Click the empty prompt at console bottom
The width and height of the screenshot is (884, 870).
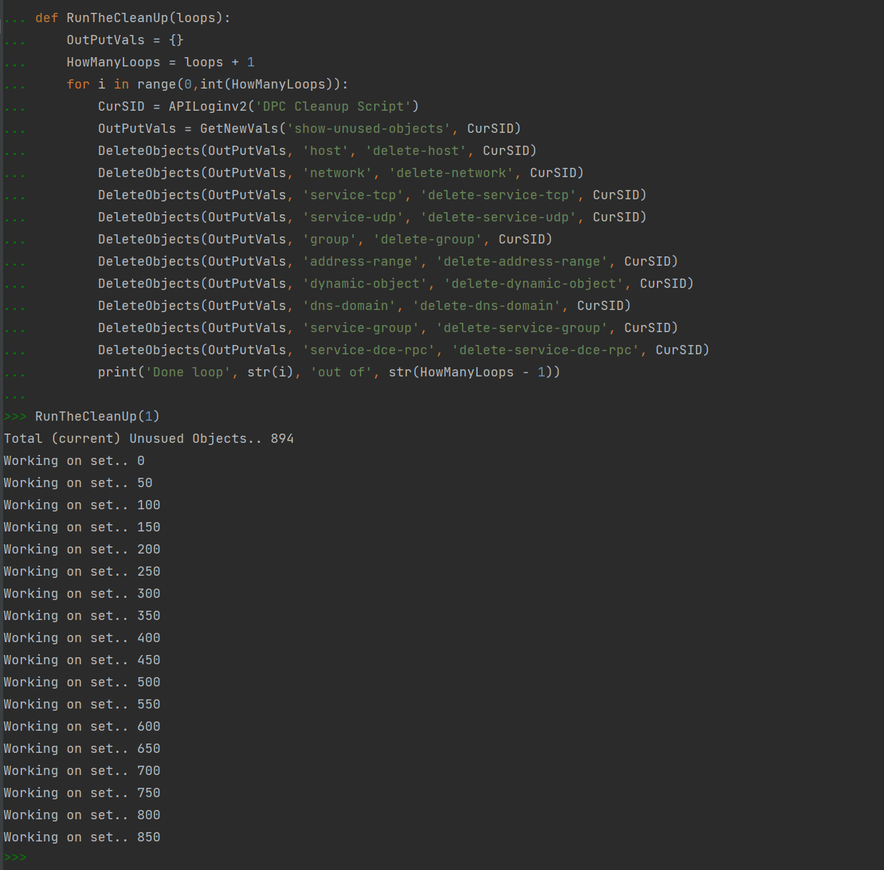[43, 858]
